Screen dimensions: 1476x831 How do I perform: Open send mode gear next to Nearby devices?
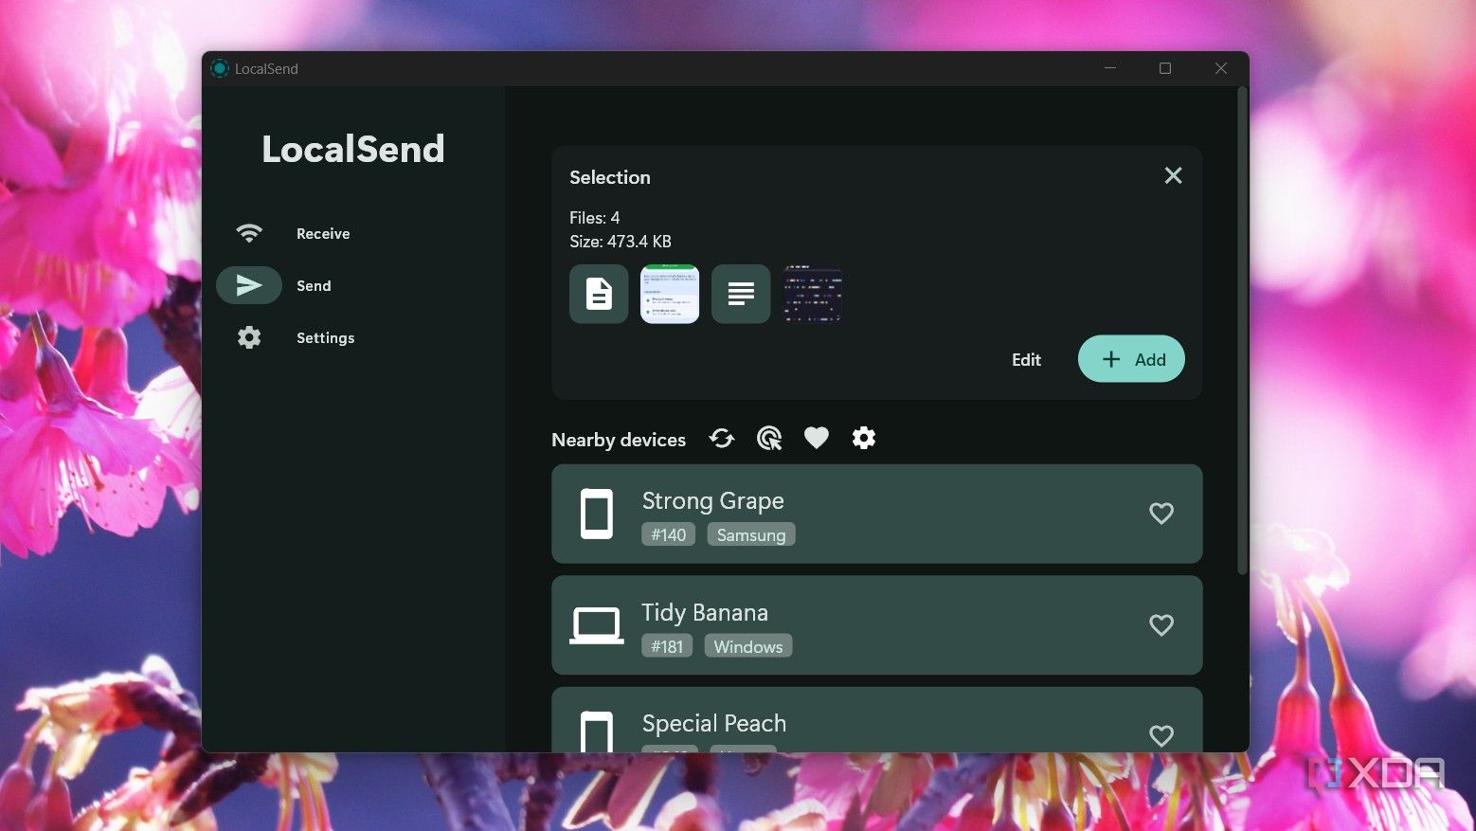point(864,438)
